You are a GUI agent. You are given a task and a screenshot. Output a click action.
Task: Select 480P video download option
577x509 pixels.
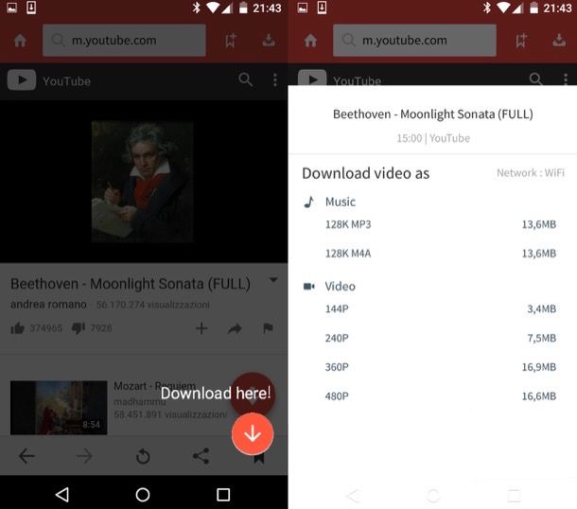tap(441, 396)
